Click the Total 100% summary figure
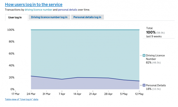This screenshot has width=178, height=107. coord(151,32)
